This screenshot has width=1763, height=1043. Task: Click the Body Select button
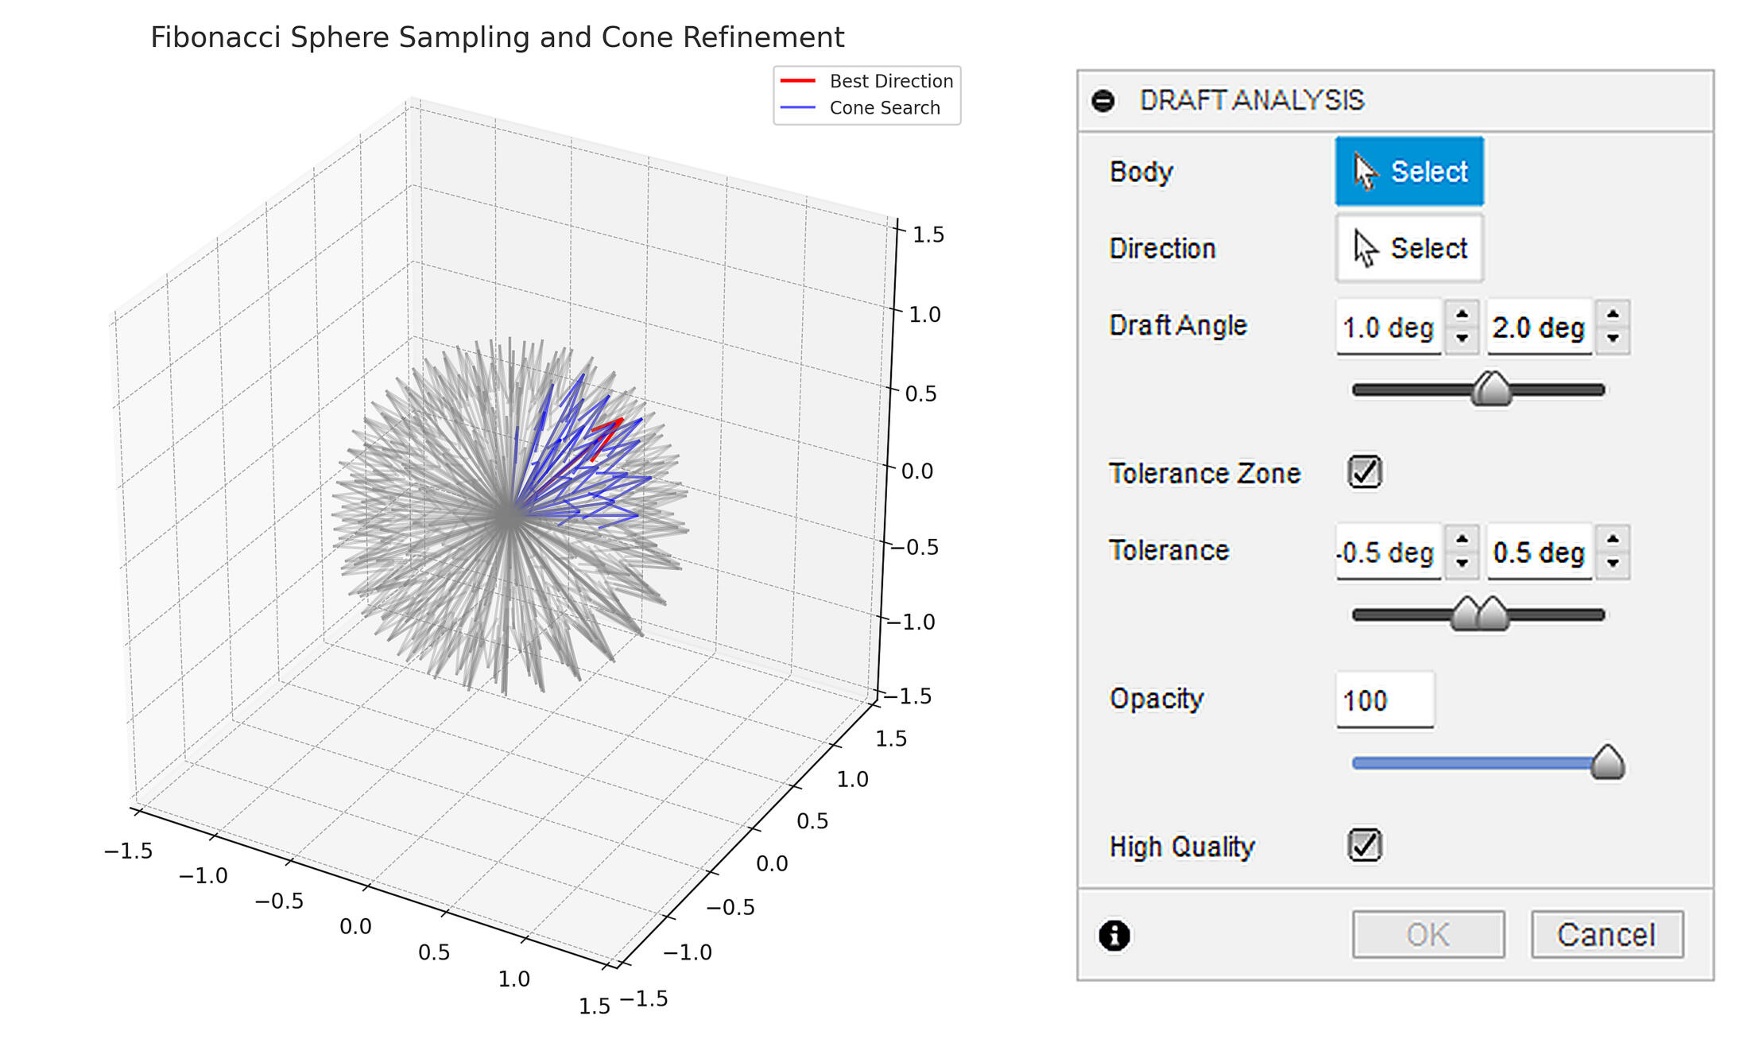(x=1409, y=172)
